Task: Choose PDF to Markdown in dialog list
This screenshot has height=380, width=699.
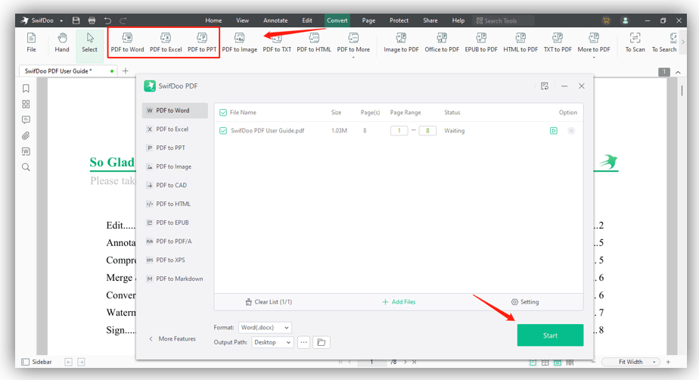Action: tap(179, 279)
